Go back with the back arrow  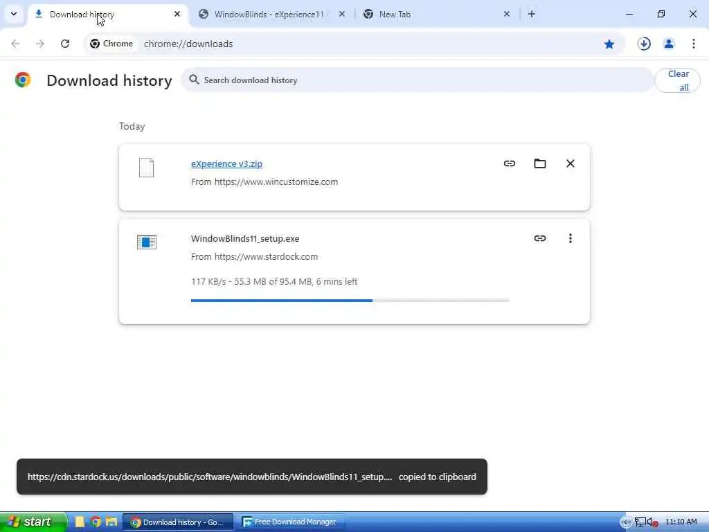(15, 44)
